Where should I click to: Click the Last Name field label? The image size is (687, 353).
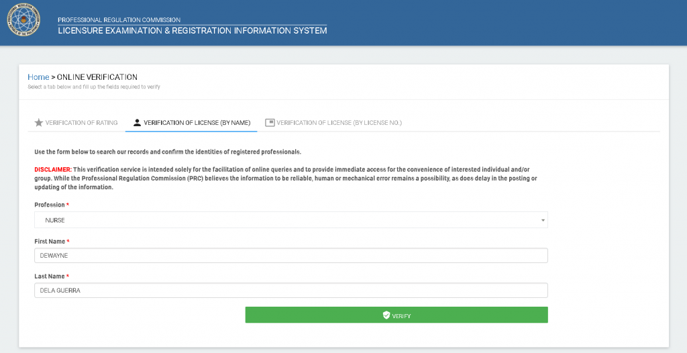50,276
